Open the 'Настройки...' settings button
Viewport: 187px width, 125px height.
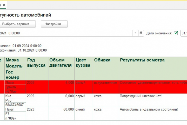coord(54,24)
